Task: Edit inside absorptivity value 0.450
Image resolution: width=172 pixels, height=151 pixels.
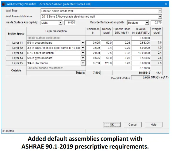Action: pos(70,23)
